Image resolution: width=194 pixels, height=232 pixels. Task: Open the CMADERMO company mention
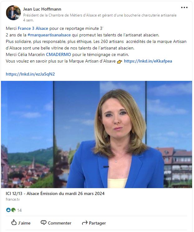[59, 55]
